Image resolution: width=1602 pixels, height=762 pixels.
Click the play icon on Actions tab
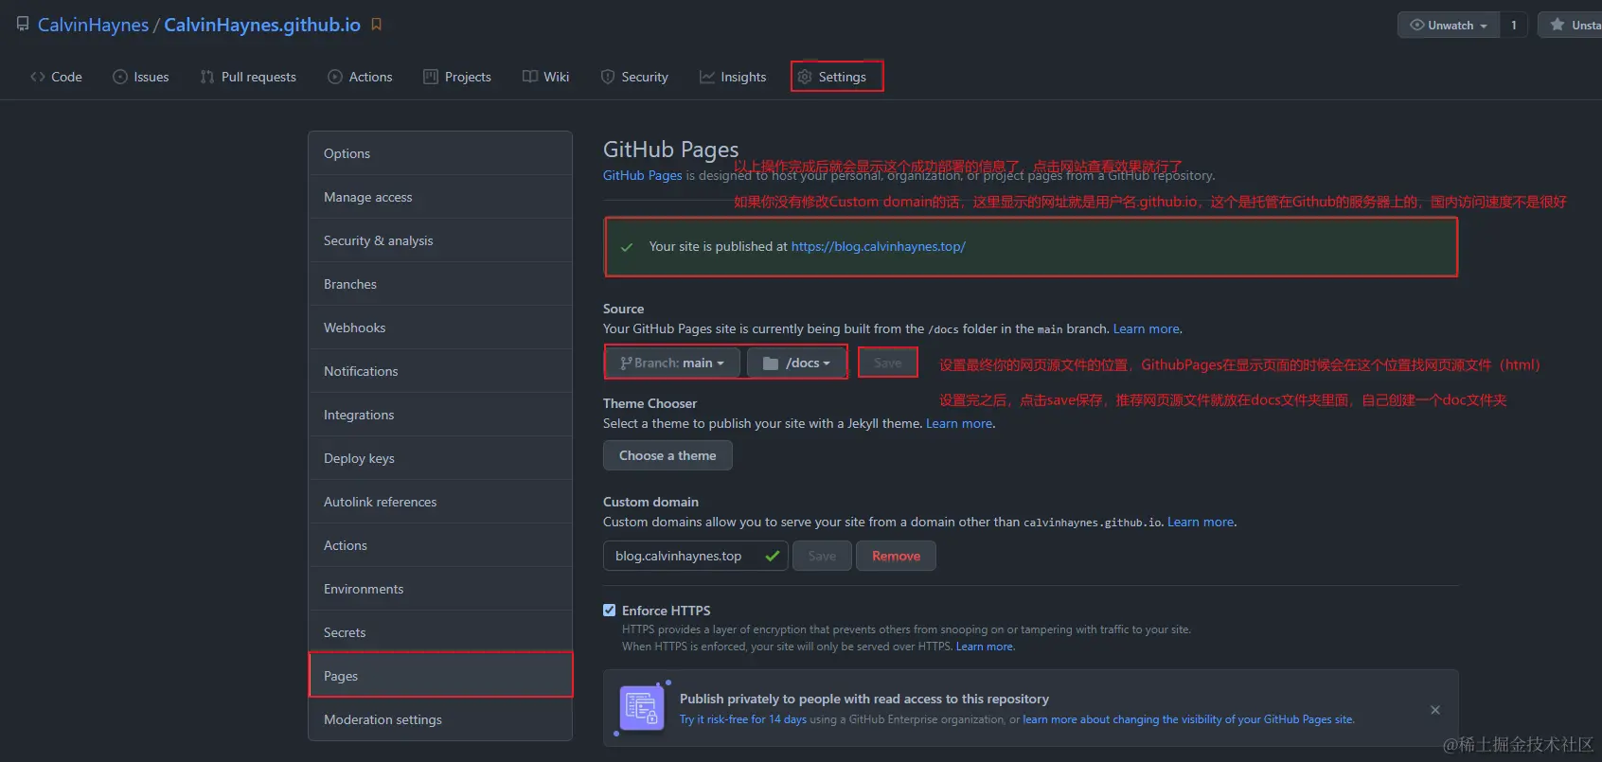pyautogui.click(x=335, y=77)
